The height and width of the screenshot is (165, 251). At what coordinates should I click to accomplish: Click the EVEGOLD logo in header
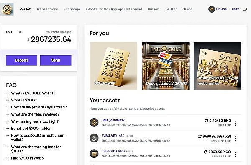pyautogui.click(x=7, y=9)
